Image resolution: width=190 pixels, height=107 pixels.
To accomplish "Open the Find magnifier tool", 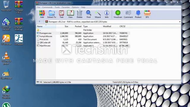I will click(x=88, y=14).
